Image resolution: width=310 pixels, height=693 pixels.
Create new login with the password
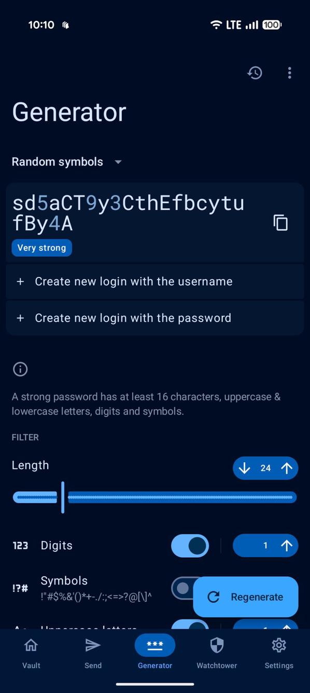(155, 318)
